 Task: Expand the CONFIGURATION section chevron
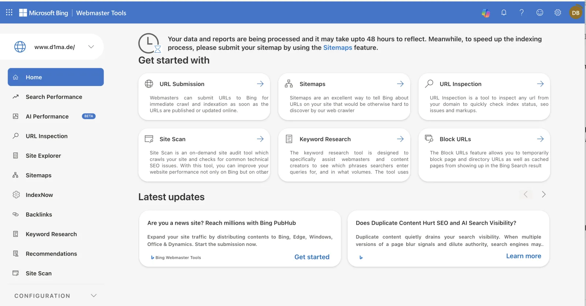94,296
